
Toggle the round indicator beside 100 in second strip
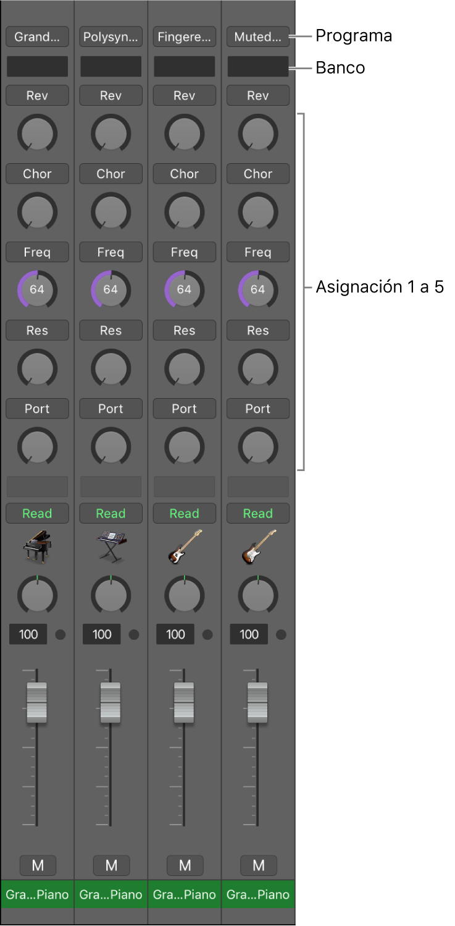tap(134, 634)
